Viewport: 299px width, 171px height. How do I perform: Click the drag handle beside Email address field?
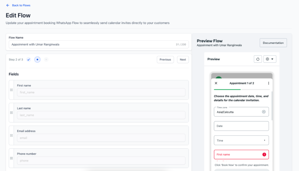click(11, 135)
